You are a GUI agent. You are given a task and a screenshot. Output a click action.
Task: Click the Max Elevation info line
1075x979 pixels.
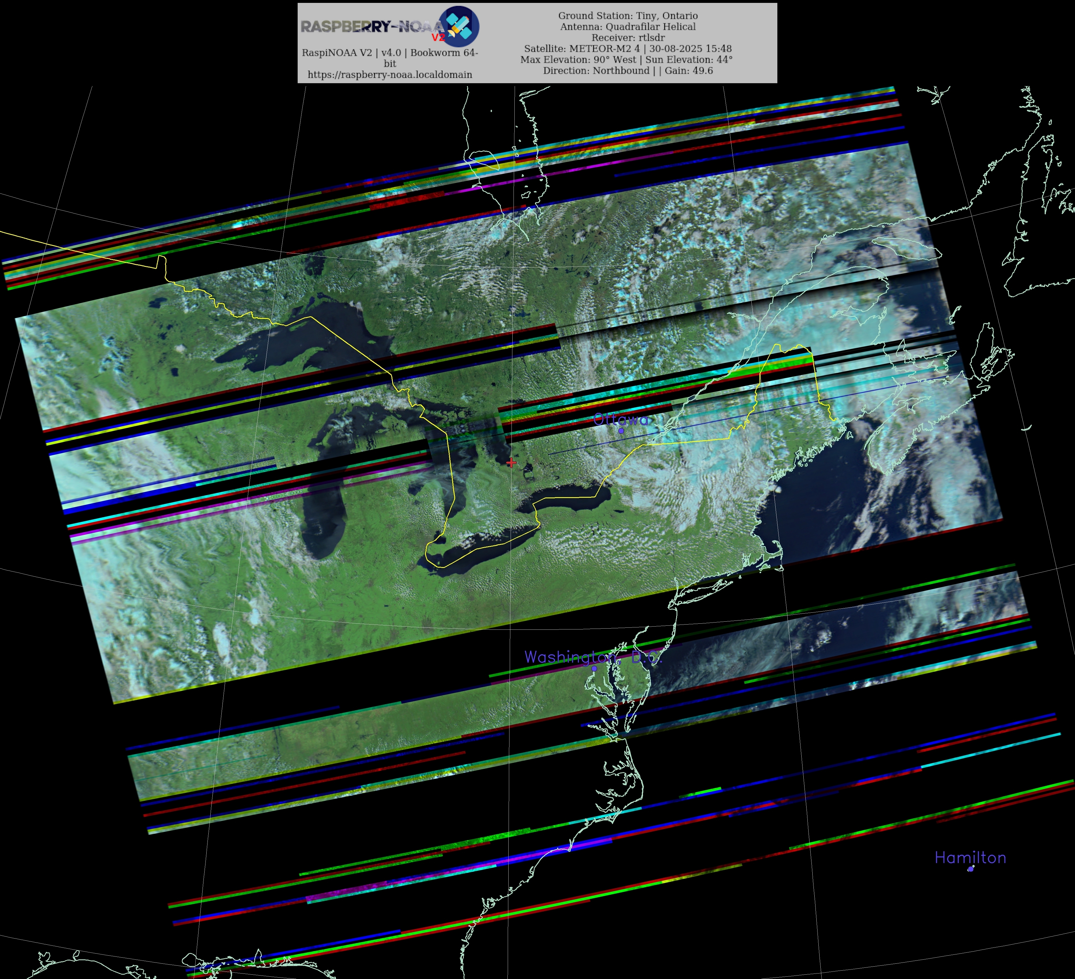coord(627,60)
